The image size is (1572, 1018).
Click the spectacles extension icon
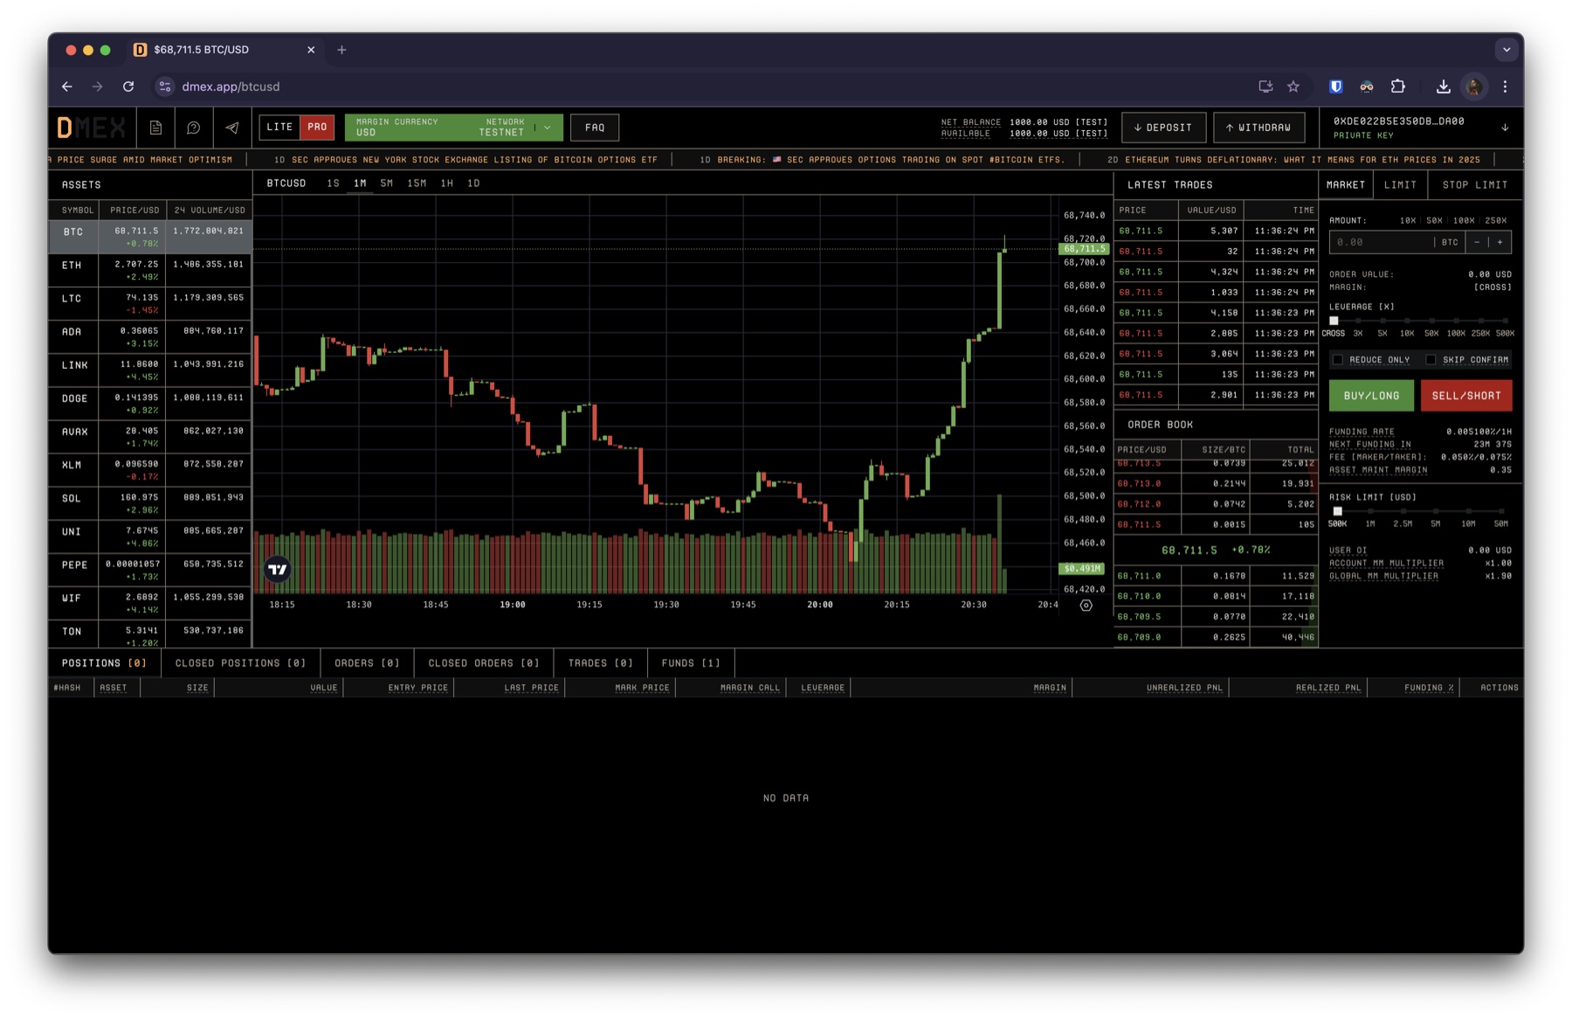pos(1367,87)
